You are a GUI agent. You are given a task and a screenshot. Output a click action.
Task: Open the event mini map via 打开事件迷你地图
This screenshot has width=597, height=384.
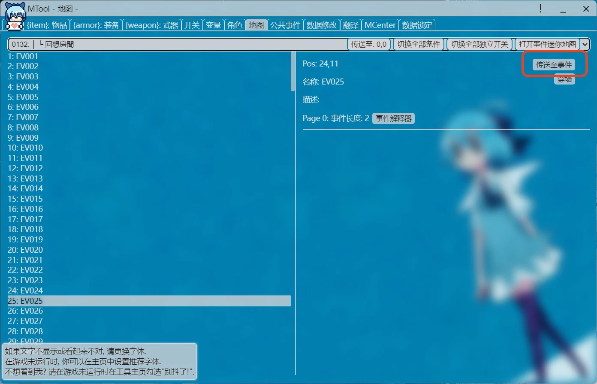tap(548, 44)
